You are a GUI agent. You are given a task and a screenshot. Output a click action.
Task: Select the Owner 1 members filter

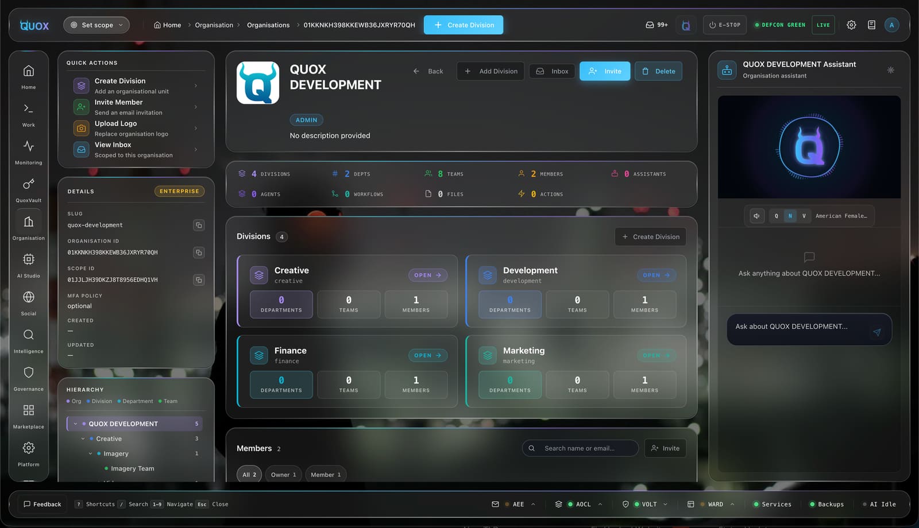pyautogui.click(x=284, y=475)
